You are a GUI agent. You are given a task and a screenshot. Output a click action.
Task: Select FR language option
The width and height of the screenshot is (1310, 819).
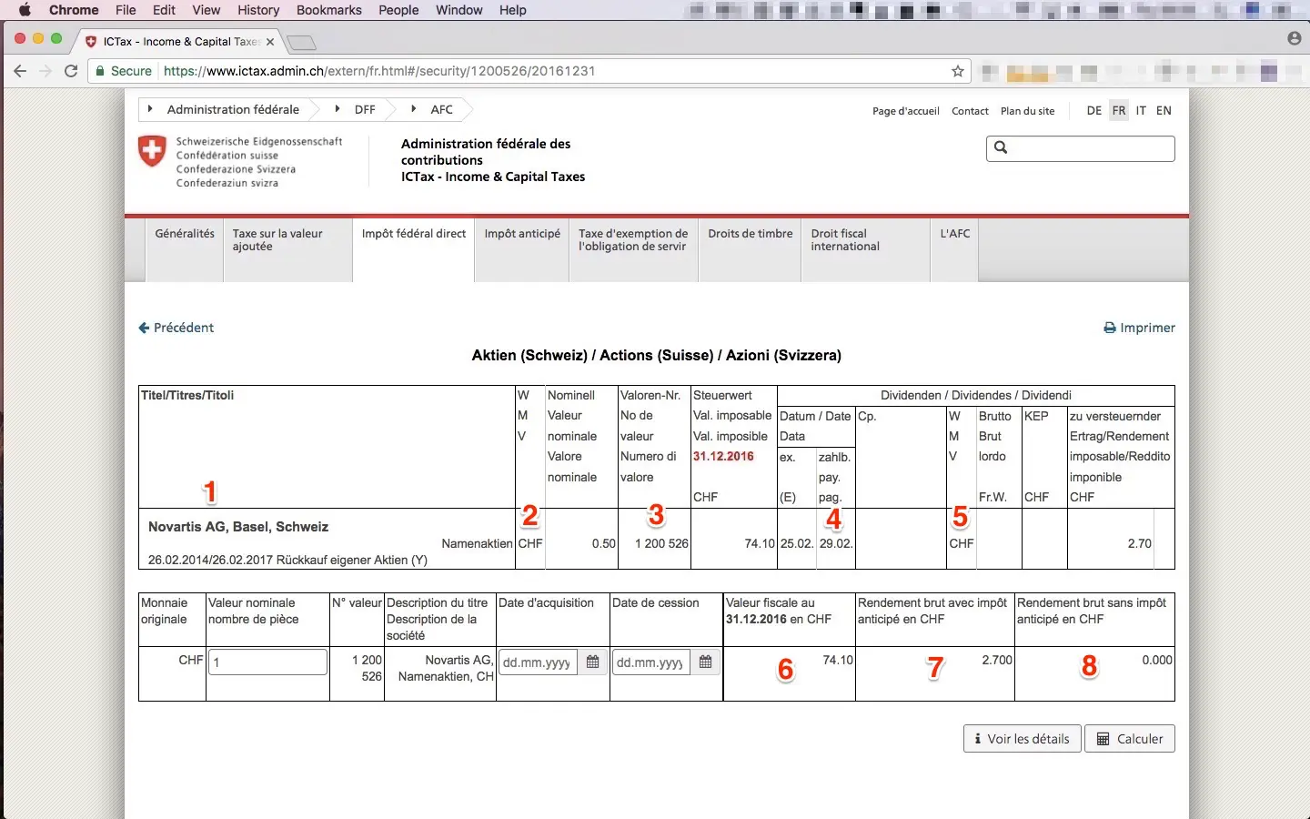point(1119,110)
